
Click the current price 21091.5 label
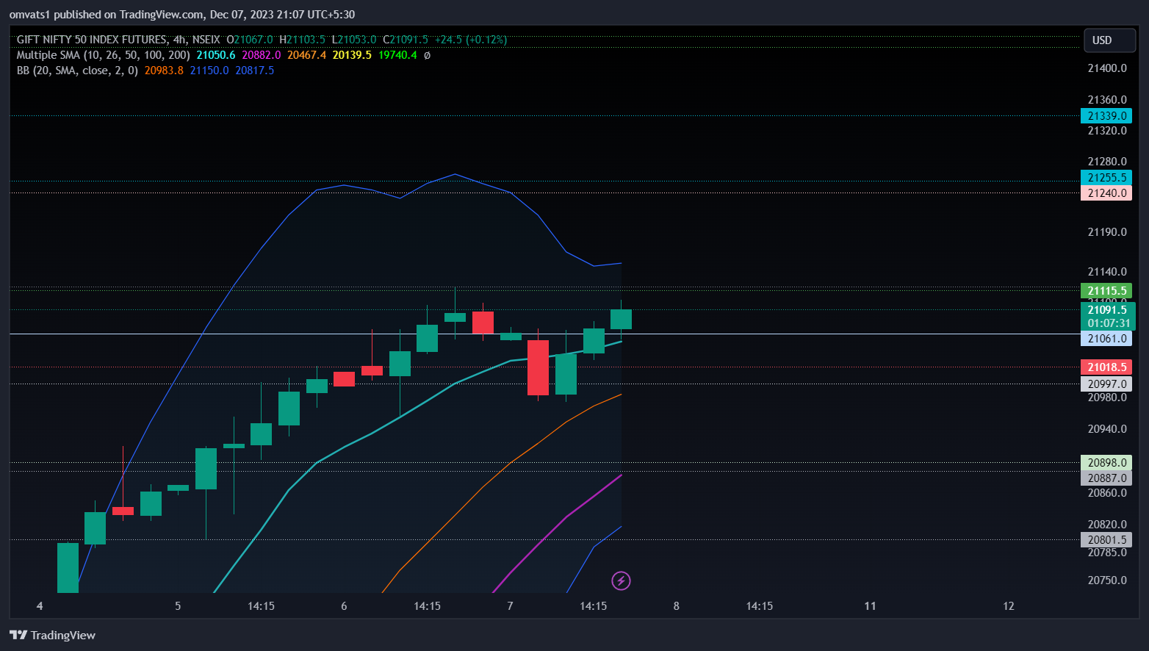[1108, 310]
